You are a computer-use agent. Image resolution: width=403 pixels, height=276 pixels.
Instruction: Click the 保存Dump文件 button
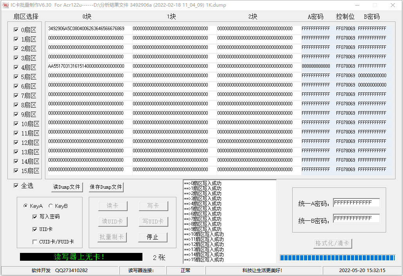point(106,187)
